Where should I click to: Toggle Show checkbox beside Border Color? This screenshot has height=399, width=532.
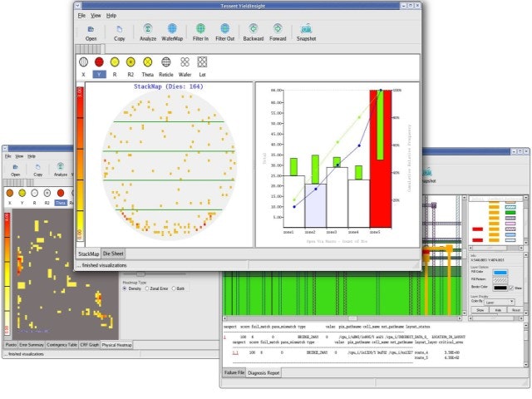click(511, 288)
